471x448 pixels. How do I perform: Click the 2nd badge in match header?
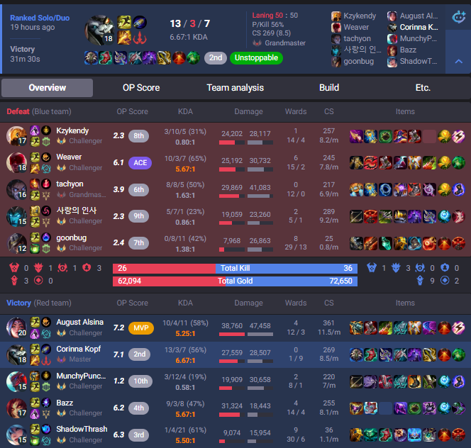tap(216, 57)
